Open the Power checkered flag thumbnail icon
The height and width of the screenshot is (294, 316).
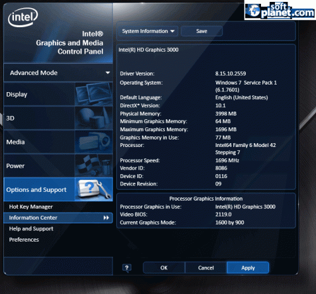[x=94, y=166]
